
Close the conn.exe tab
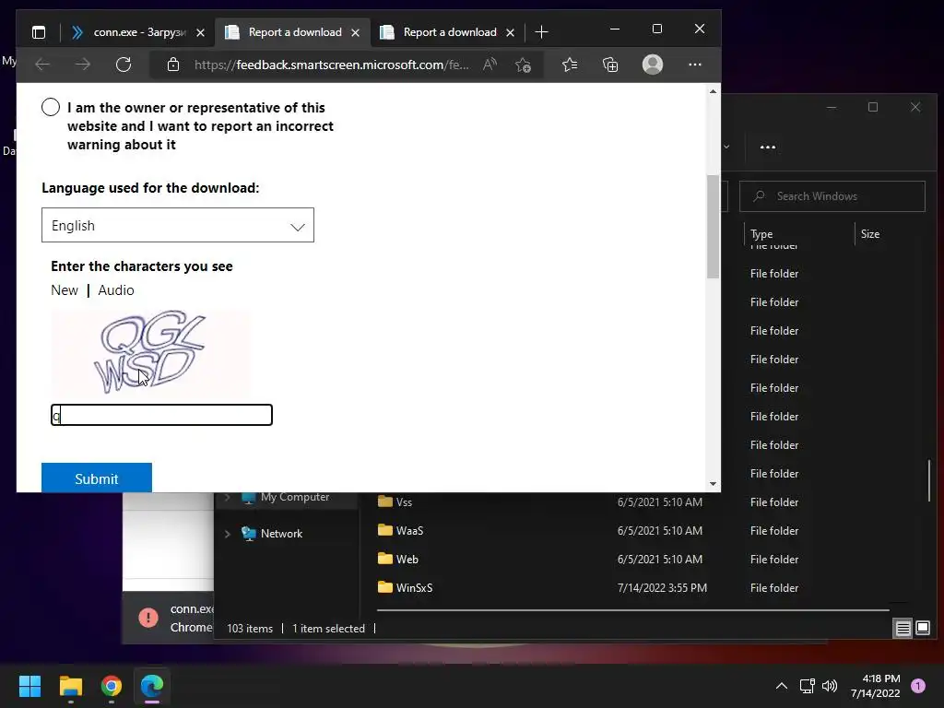[200, 33]
